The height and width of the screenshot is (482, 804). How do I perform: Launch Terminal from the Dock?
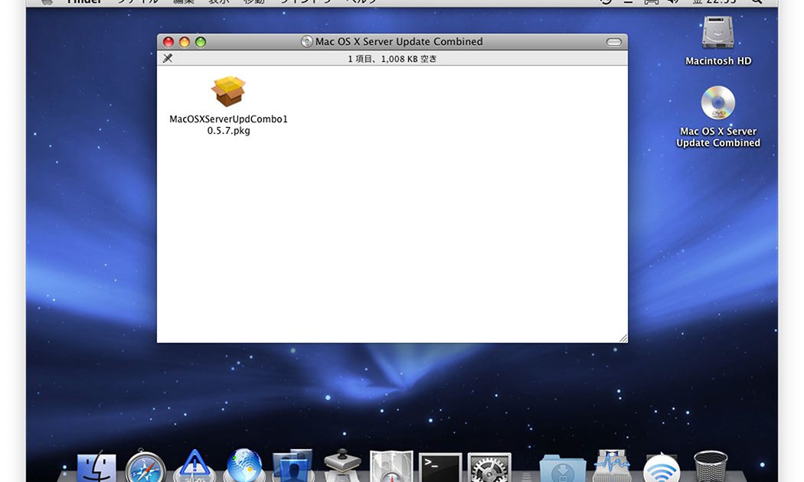(x=440, y=467)
